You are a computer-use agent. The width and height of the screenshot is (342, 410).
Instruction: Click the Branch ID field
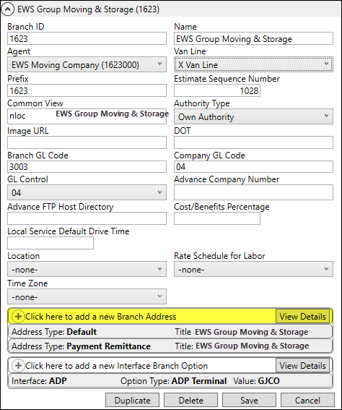[x=87, y=38]
